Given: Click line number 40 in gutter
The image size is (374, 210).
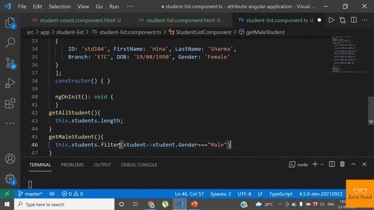Looking at the screenshot, I should pyautogui.click(x=34, y=97).
